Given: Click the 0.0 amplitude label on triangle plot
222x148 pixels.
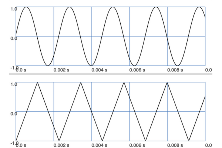Looking at the screenshot, I should pos(13,113).
